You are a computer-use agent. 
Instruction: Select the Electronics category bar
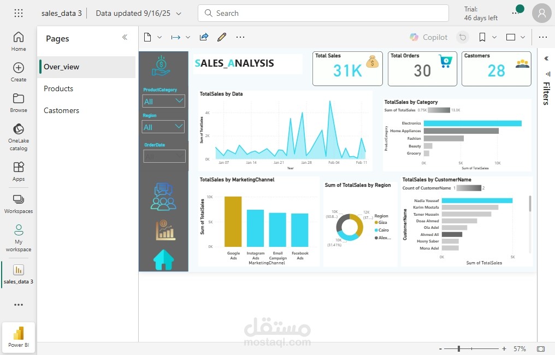pos(473,123)
